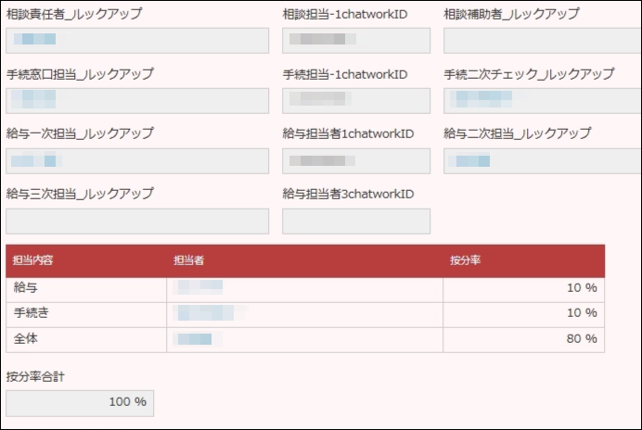The width and height of the screenshot is (642, 430).
Task: Click the 相談責任者_ルックアップ label
Action: (74, 14)
